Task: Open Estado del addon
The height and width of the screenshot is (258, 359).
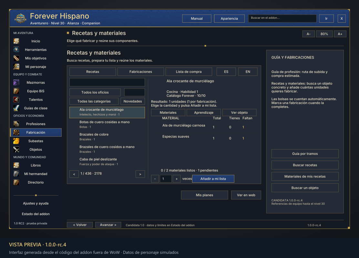Action: pyautogui.click(x=36, y=214)
